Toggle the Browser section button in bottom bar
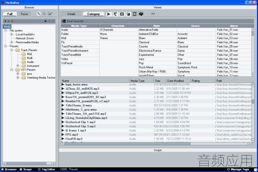This screenshot has height=172, width=258. tap(9, 169)
